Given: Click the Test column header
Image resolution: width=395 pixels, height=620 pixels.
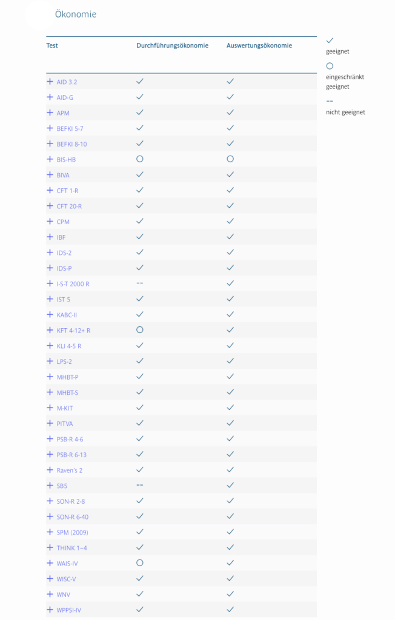Looking at the screenshot, I should tap(52, 45).
